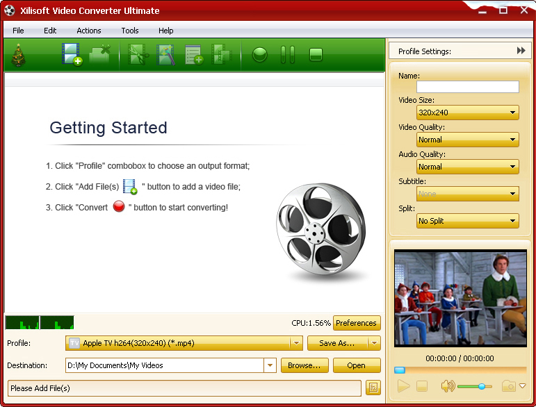The image size is (536, 407).
Task: Click the preview Stop button
Action: point(422,386)
